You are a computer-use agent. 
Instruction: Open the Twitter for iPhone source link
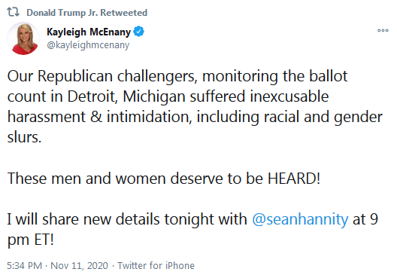pyautogui.click(x=156, y=266)
